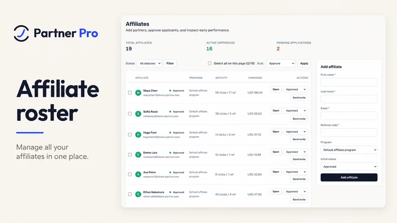Check the box for Sofia Rossi

[x=130, y=114]
